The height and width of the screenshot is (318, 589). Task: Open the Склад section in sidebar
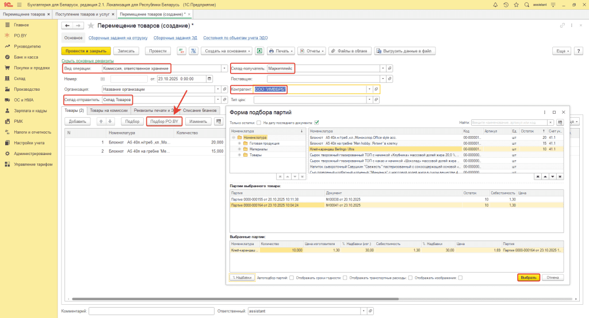pos(20,78)
